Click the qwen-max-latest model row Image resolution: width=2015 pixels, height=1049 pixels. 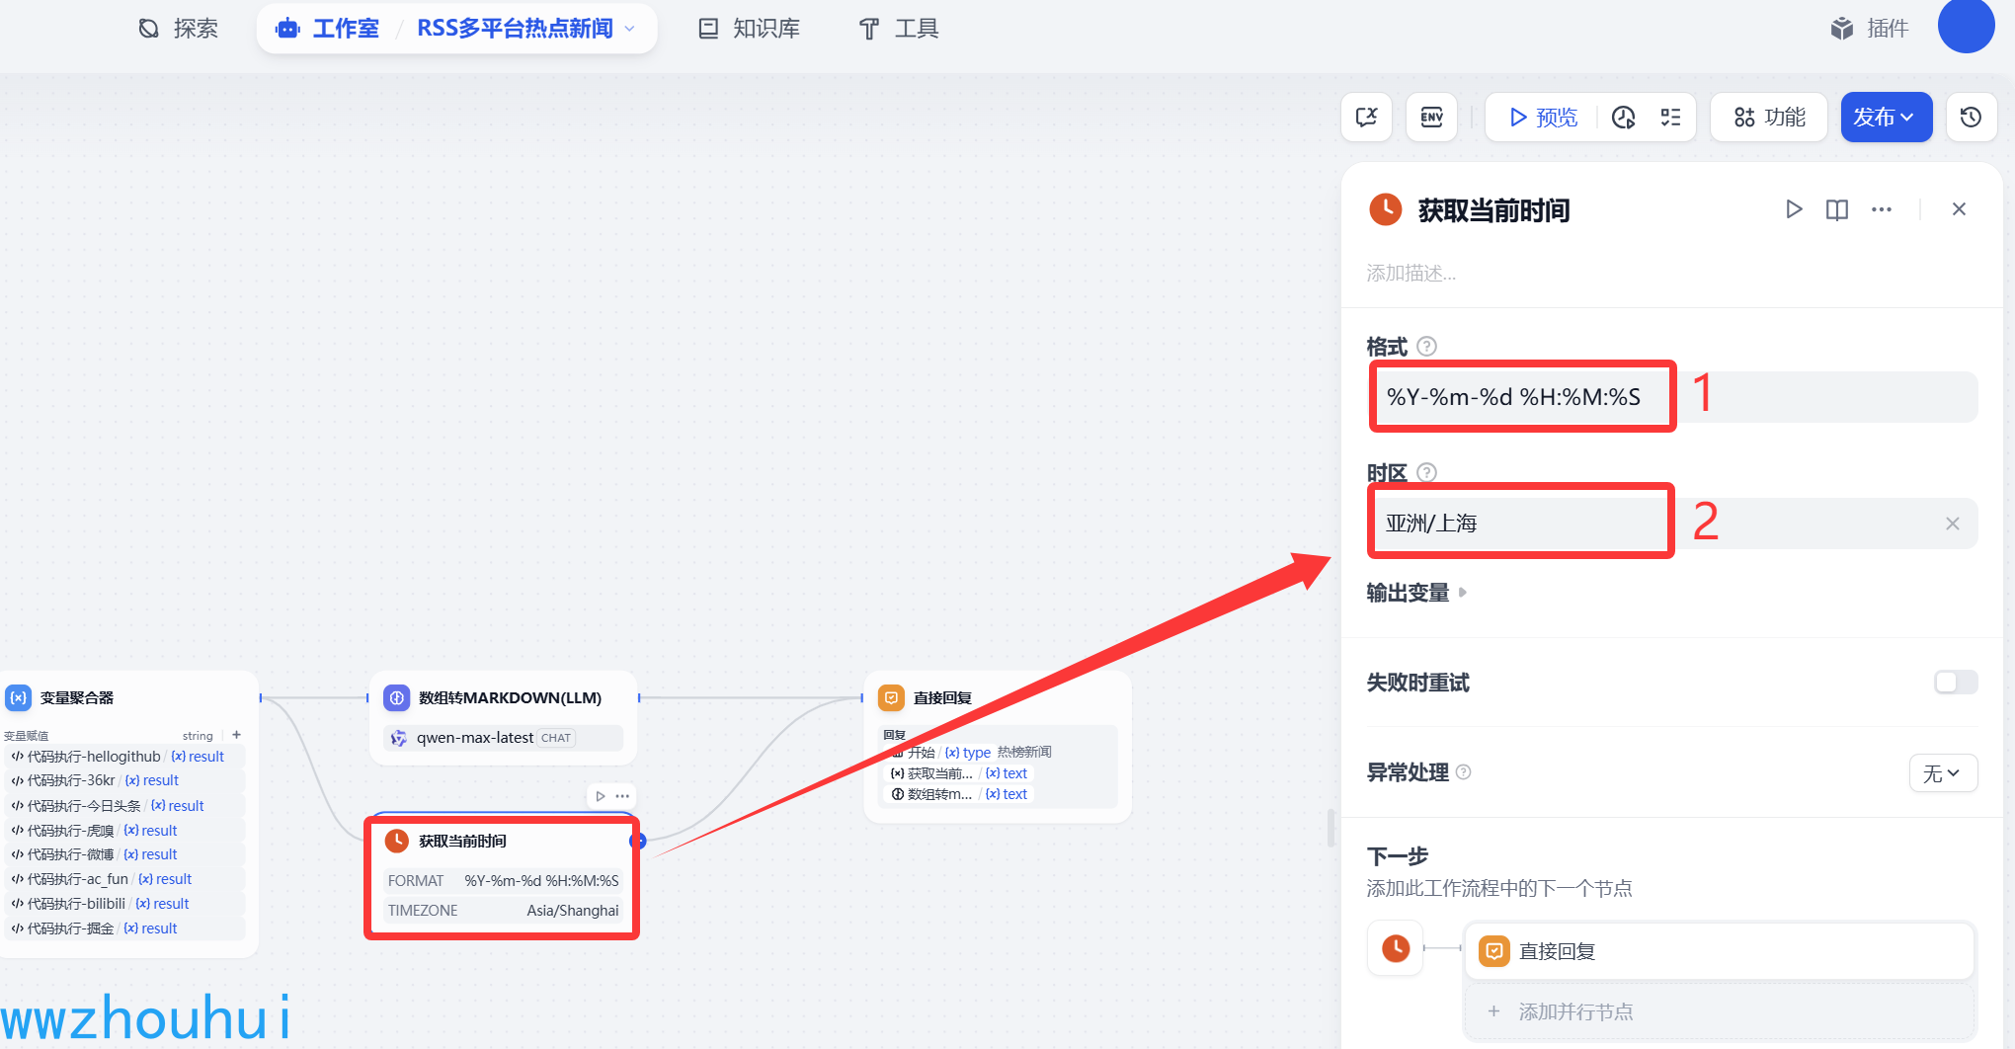tap(504, 738)
